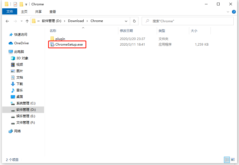The image size is (239, 165).
Task: Open the Quick Access Toolbar customize dropdown
Action: click(x=26, y=4)
